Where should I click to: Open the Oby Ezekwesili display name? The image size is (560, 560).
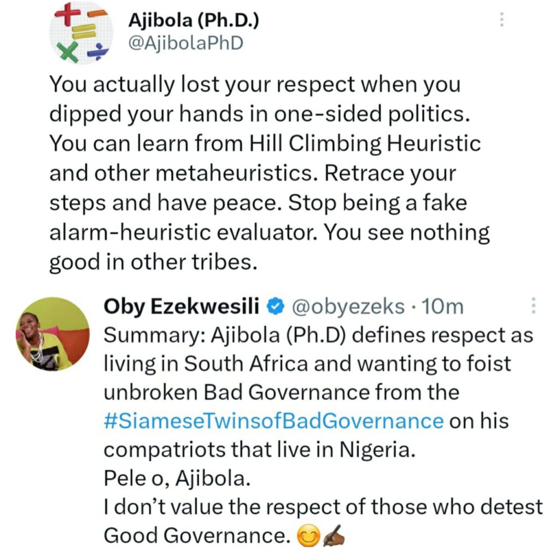click(x=183, y=307)
